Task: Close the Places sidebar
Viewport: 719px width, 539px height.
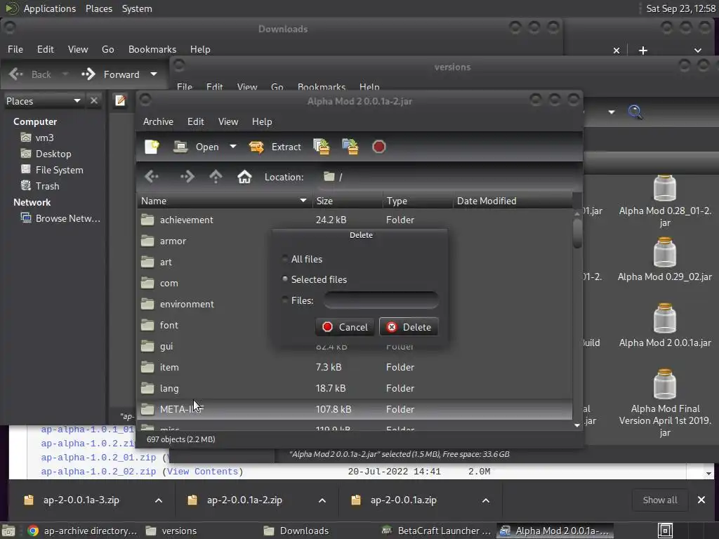Action: tap(94, 100)
